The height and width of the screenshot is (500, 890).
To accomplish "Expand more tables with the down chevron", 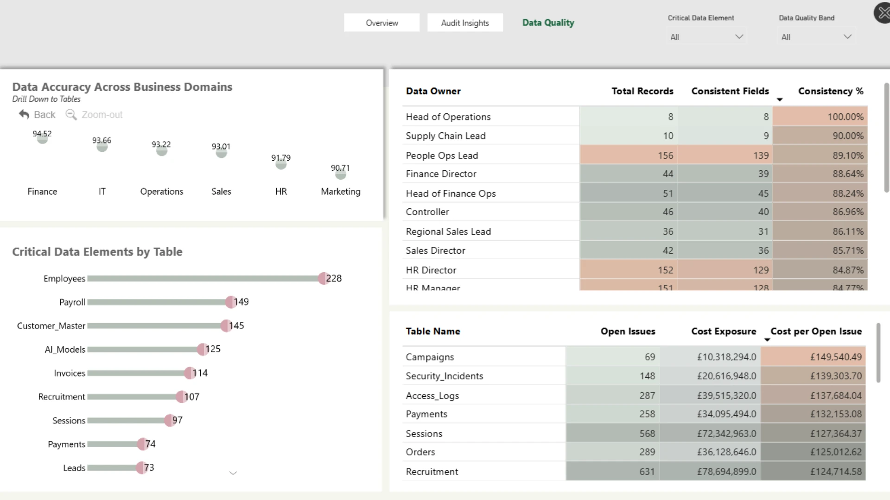I will pos(233,473).
